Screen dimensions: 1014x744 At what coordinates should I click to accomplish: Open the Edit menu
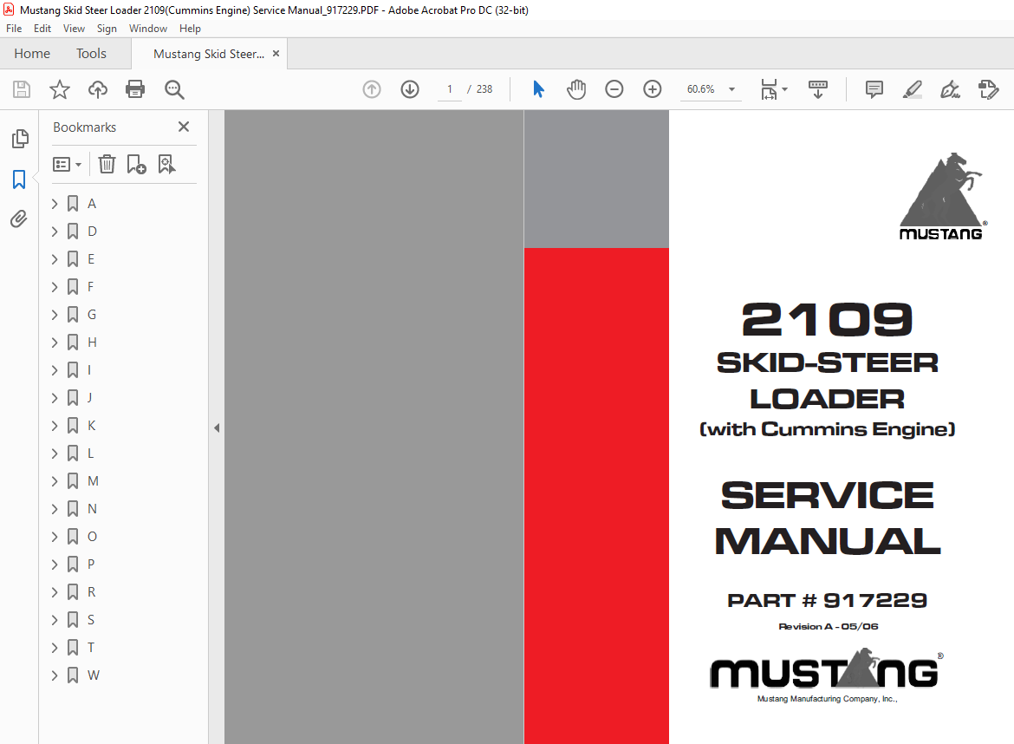click(x=42, y=29)
